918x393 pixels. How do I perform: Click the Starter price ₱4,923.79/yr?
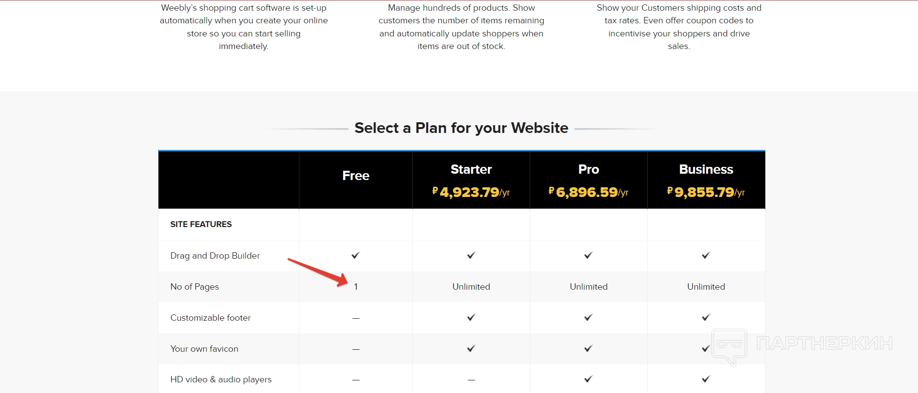471,192
